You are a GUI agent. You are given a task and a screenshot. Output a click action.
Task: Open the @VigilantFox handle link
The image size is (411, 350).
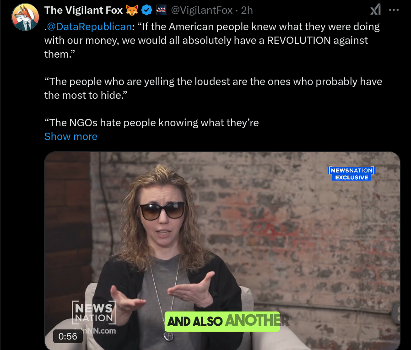pos(201,10)
